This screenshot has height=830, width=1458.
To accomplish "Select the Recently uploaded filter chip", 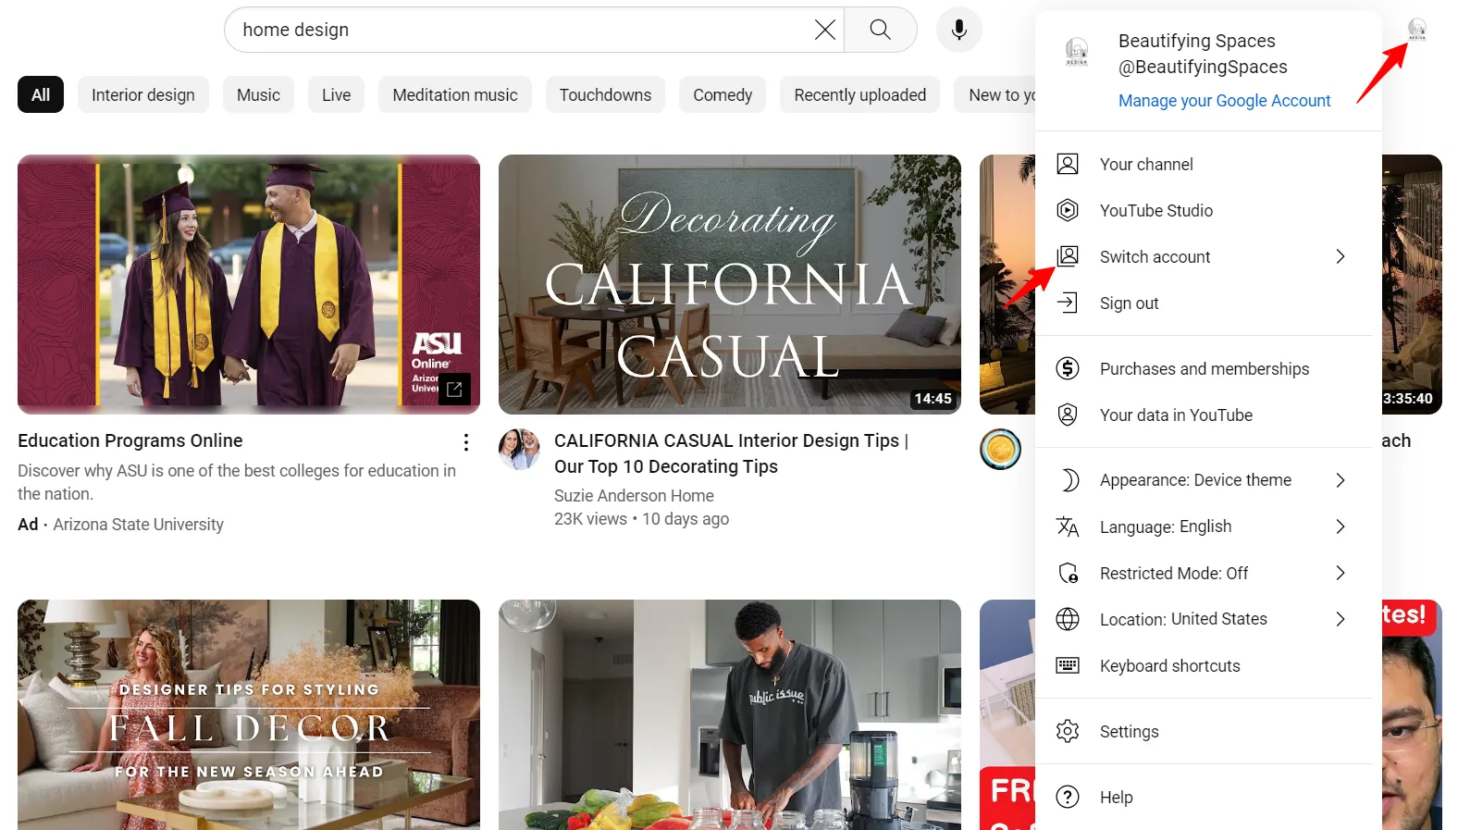I will pos(859,94).
